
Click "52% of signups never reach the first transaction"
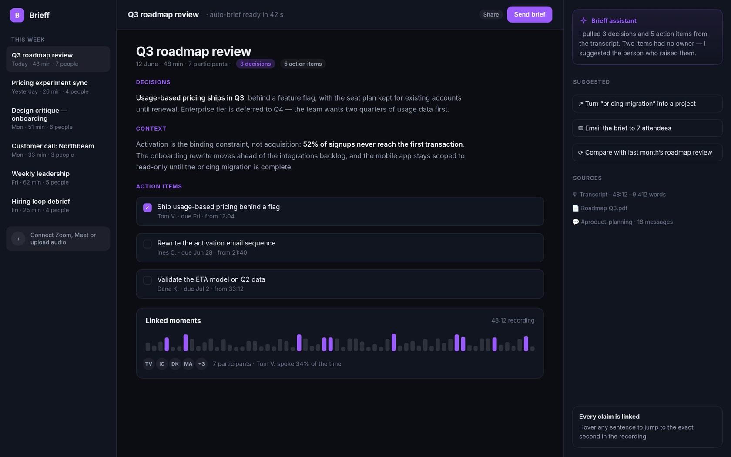pyautogui.click(x=383, y=144)
